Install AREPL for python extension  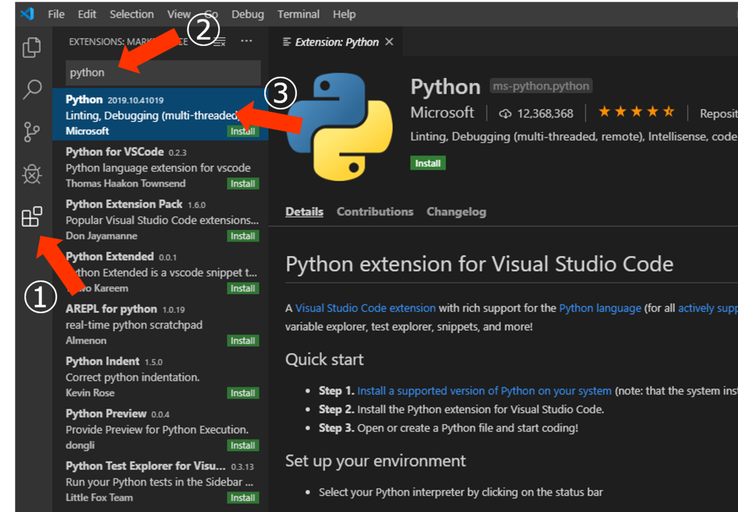click(243, 341)
